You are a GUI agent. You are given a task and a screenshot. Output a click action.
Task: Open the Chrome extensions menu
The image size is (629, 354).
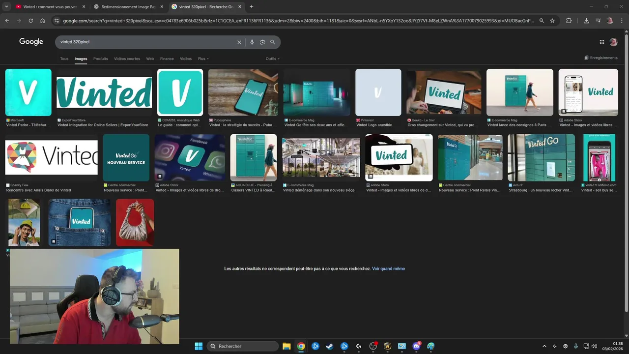point(569,21)
